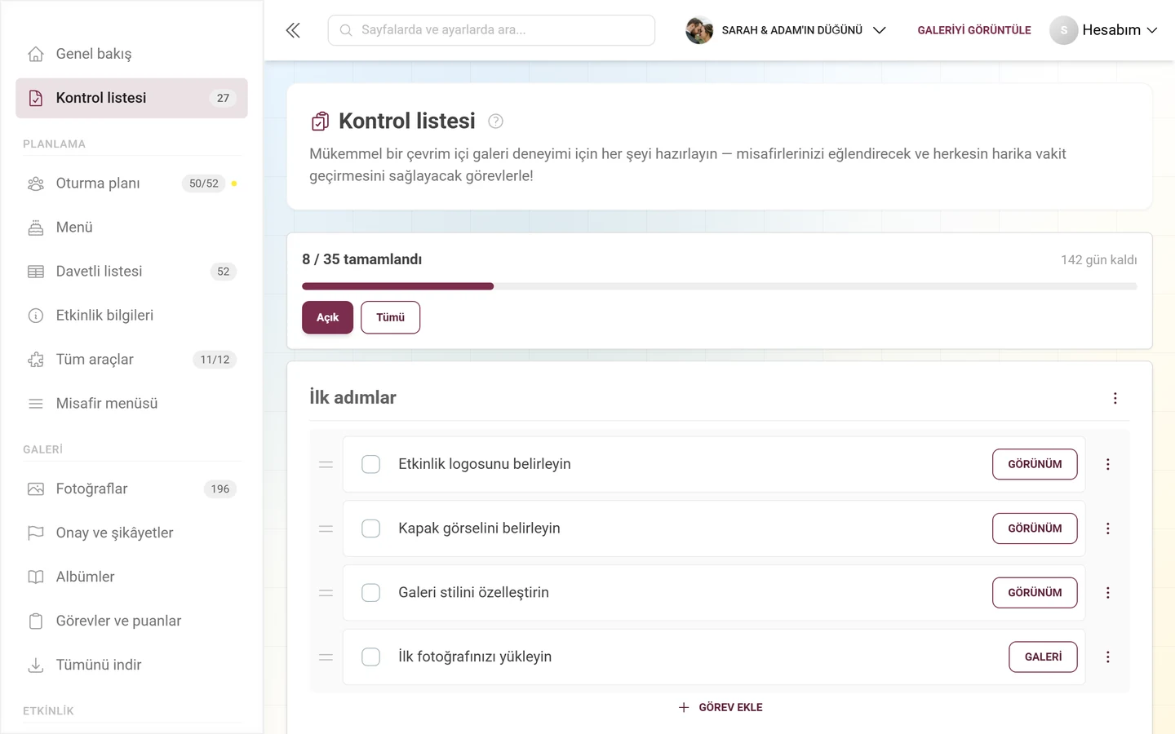This screenshot has height=734, width=1175.
Task: Click the Etkinlik bilgileri info icon
Action: (36, 316)
